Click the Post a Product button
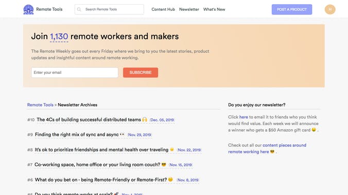Viewport: 348px width, 195px height. [292, 10]
